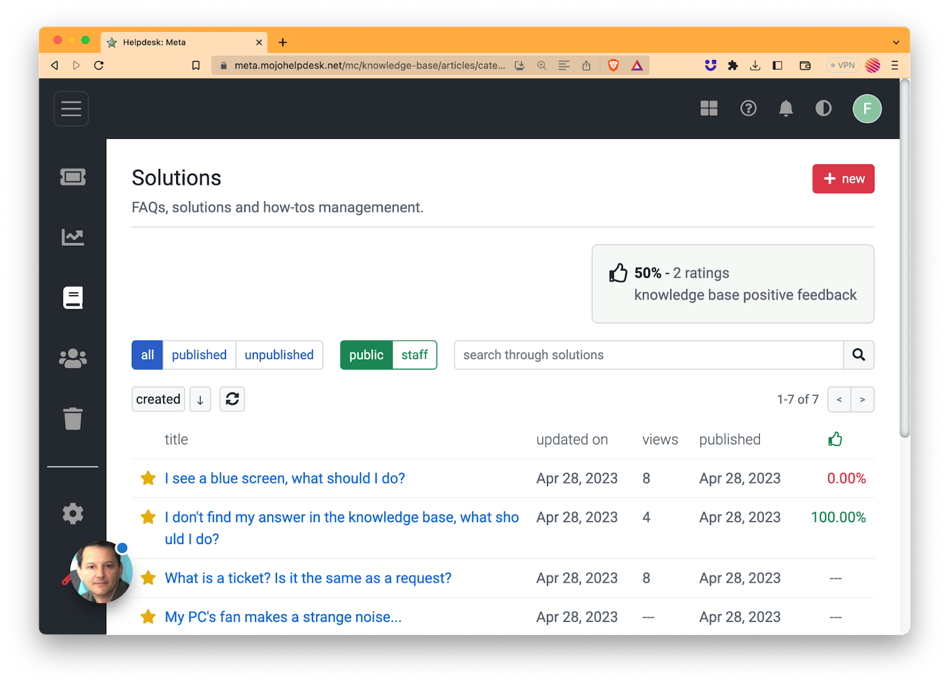Reload the browser page
949x686 pixels.
(x=99, y=65)
